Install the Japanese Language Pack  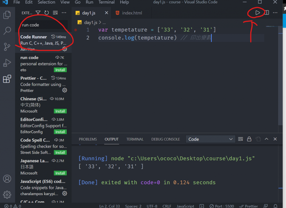pyautogui.click(x=60, y=173)
